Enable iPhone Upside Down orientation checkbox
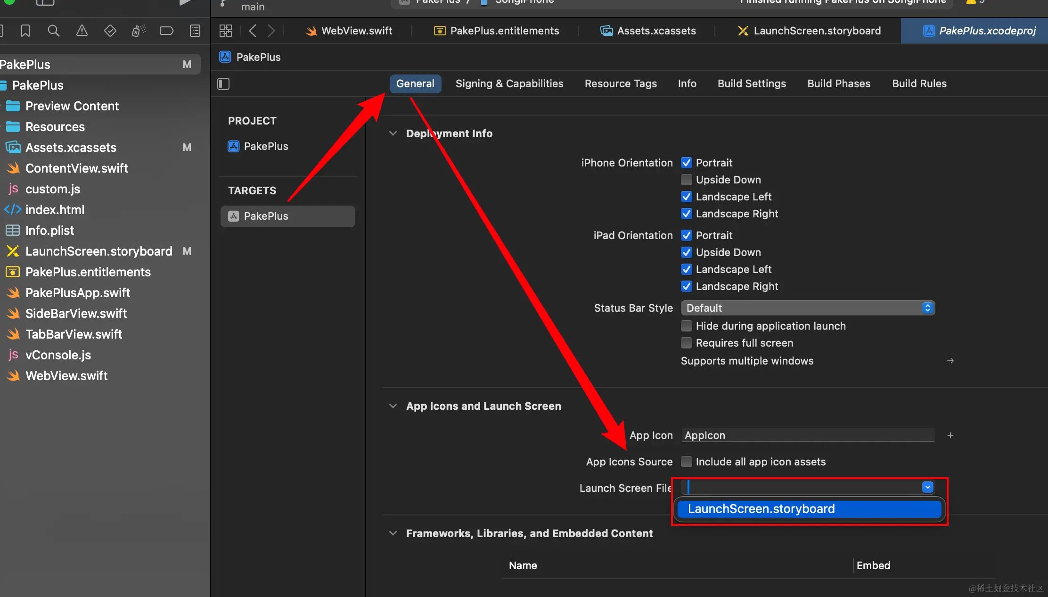Image resolution: width=1048 pixels, height=597 pixels. point(687,180)
